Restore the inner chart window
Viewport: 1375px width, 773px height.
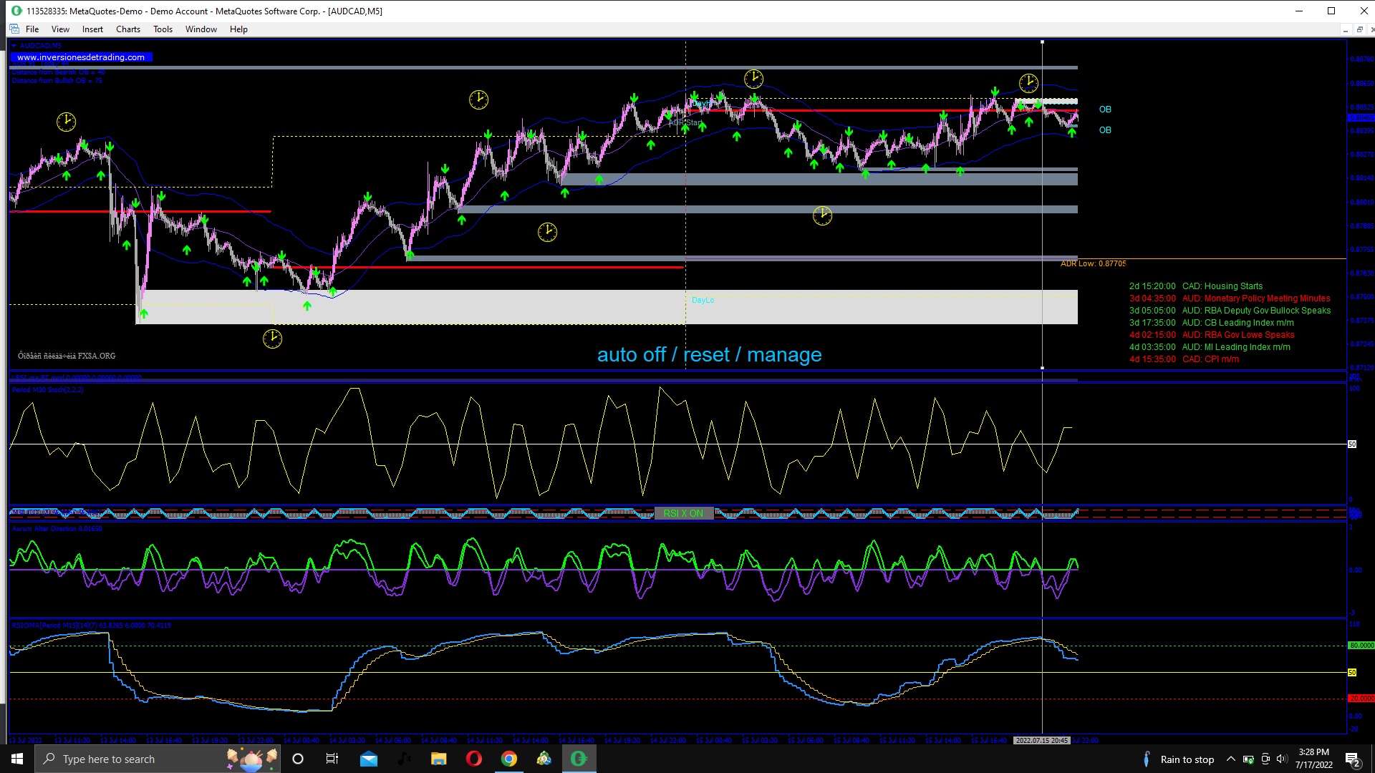click(1359, 29)
